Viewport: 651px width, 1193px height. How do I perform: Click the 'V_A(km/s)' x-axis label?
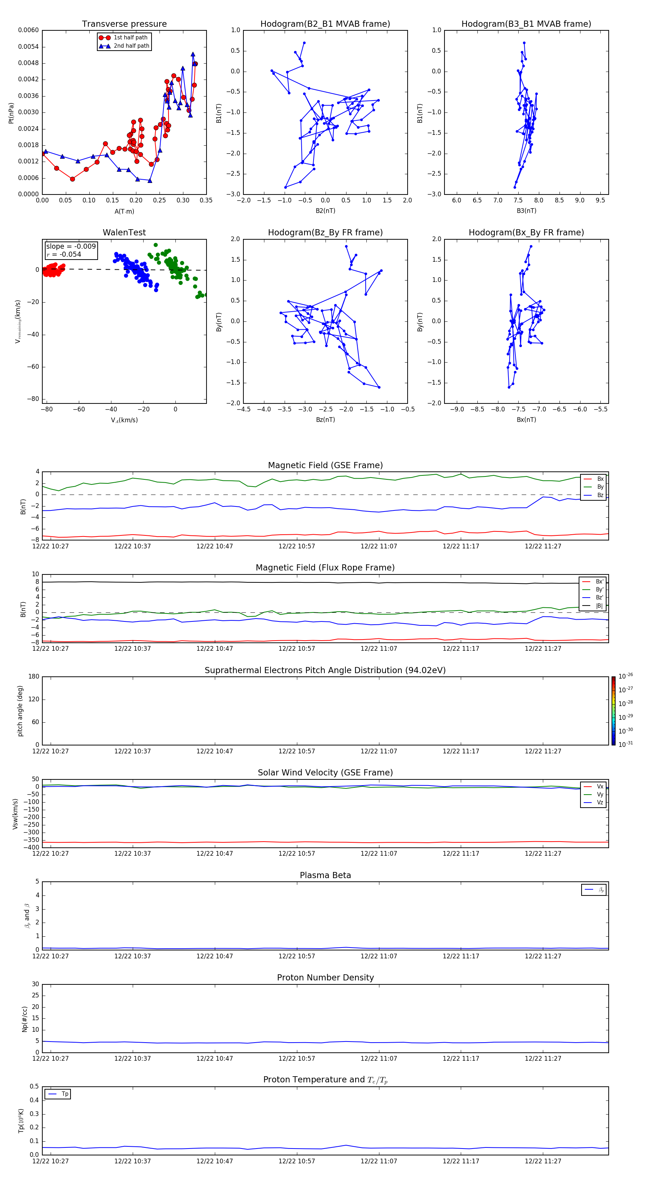pyautogui.click(x=124, y=420)
